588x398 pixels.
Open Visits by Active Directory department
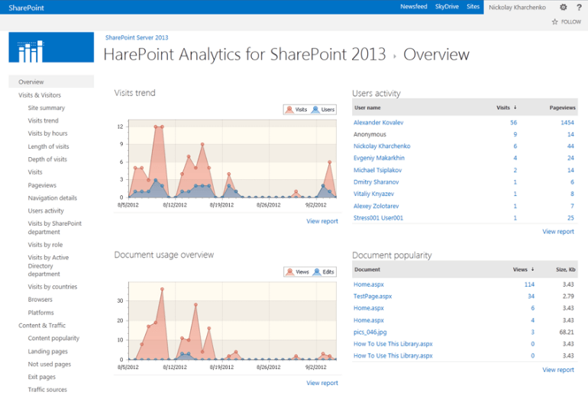48,265
